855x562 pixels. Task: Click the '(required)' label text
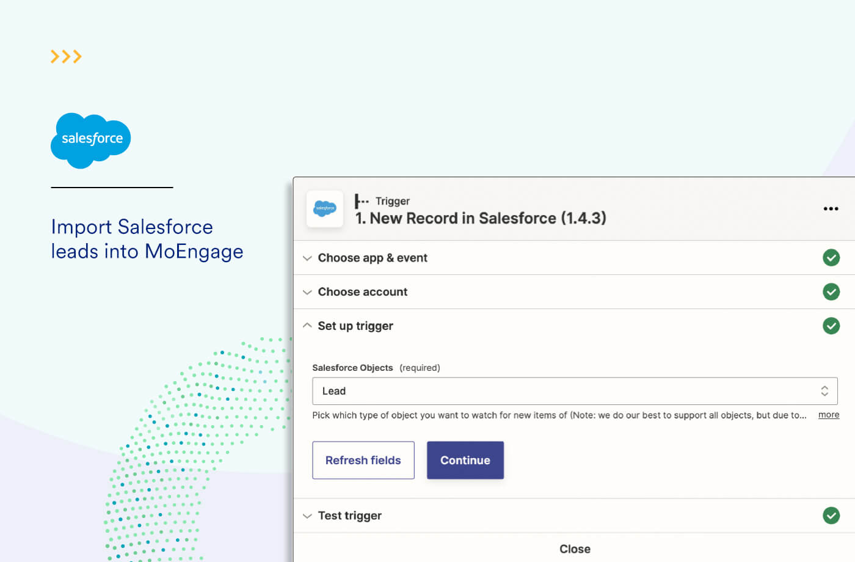point(420,368)
